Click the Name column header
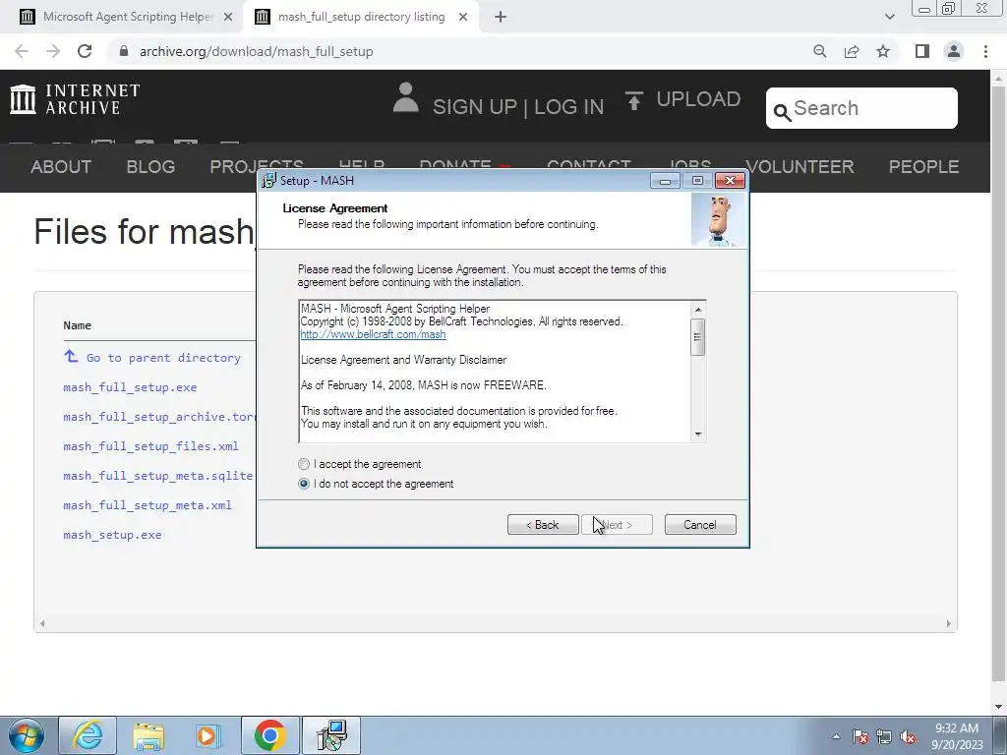This screenshot has height=755, width=1007. click(x=77, y=325)
